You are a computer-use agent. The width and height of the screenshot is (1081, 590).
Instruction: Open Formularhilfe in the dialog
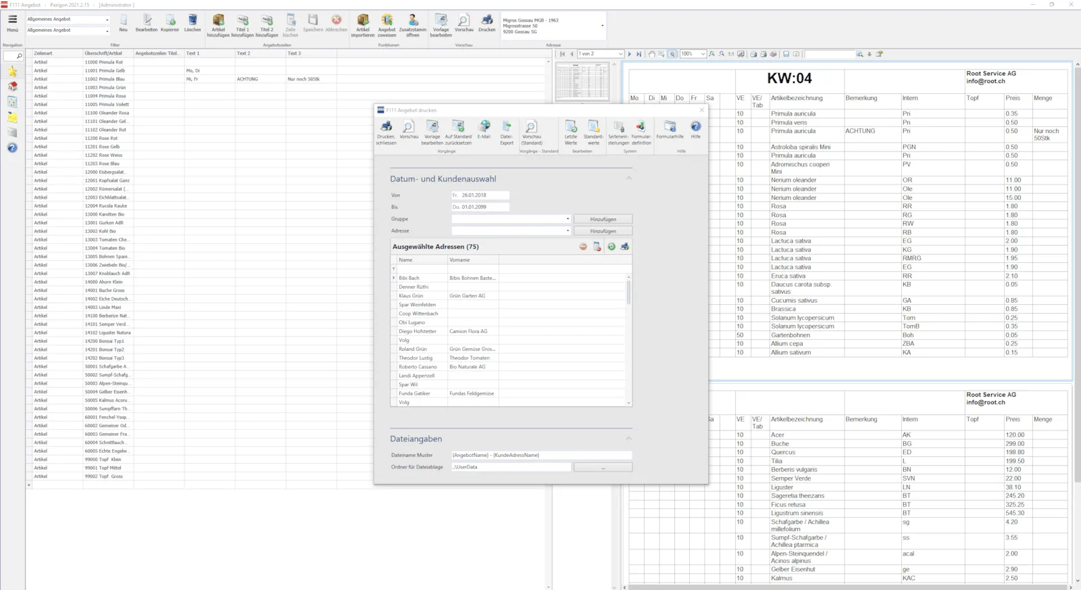670,130
